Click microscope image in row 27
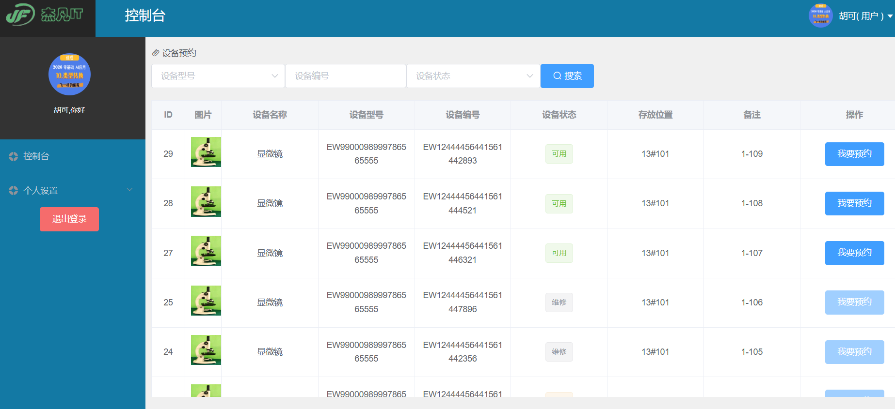 coord(206,251)
